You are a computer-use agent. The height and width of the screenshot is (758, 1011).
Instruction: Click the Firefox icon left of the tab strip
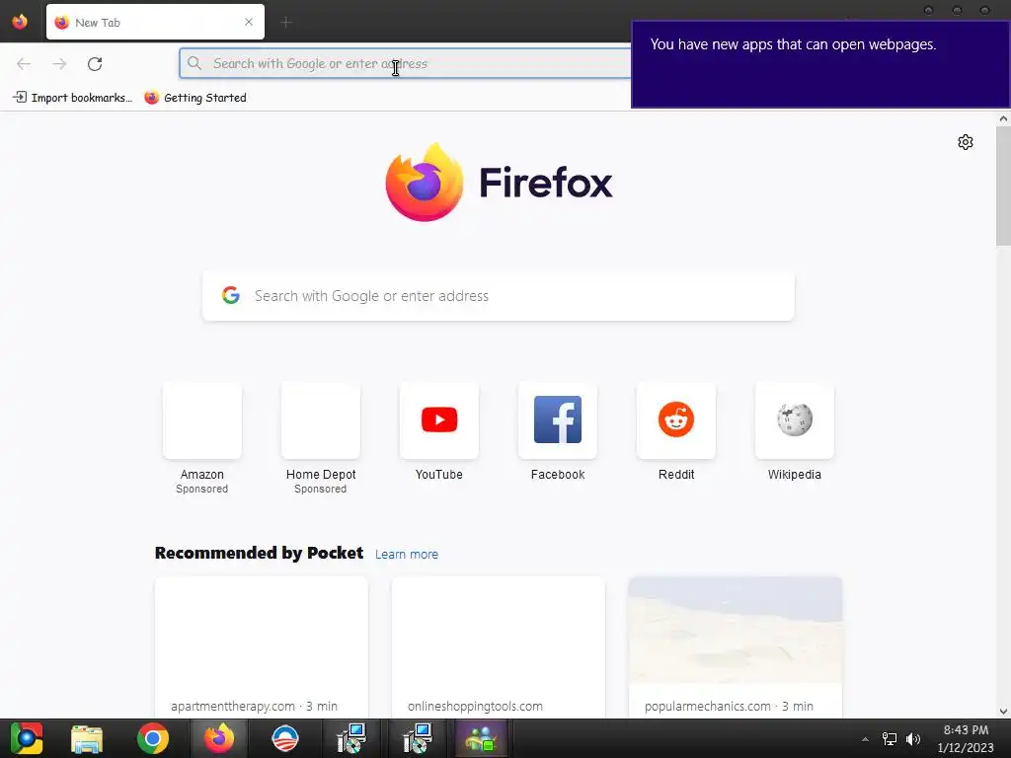coord(20,22)
